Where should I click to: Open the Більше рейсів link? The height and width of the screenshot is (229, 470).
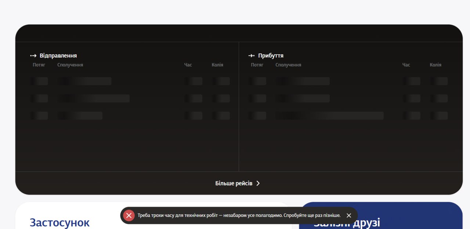[234, 183]
